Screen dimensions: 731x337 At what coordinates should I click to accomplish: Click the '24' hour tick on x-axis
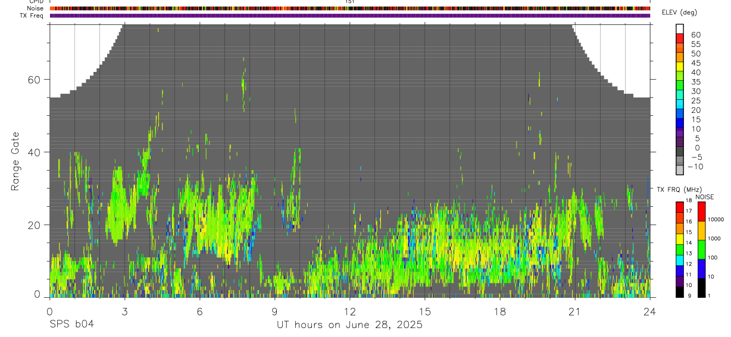coord(650,311)
